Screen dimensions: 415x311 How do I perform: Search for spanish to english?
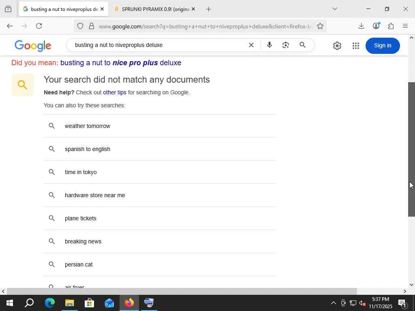pyautogui.click(x=160, y=149)
